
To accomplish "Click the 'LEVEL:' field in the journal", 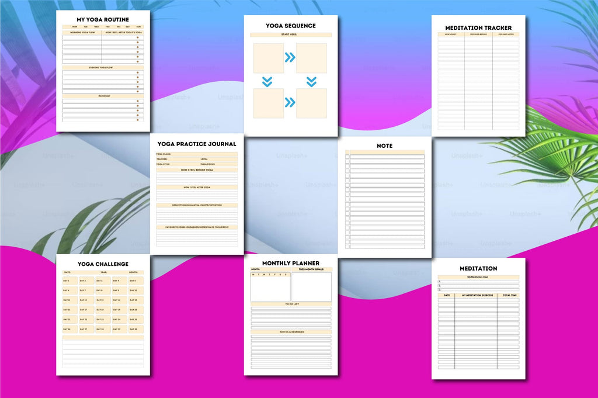I will coord(218,159).
